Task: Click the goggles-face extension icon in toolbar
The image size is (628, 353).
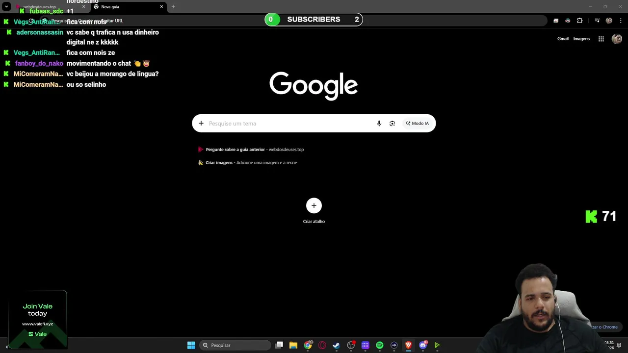Action: point(568,21)
